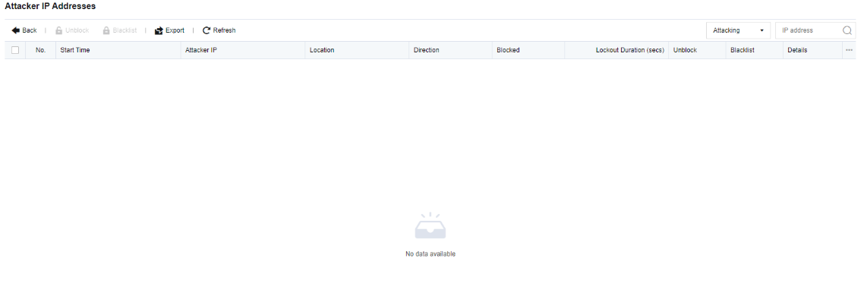The width and height of the screenshot is (864, 302).
Task: Click the greyed-out Blacklist toolbar button
Action: 119,30
